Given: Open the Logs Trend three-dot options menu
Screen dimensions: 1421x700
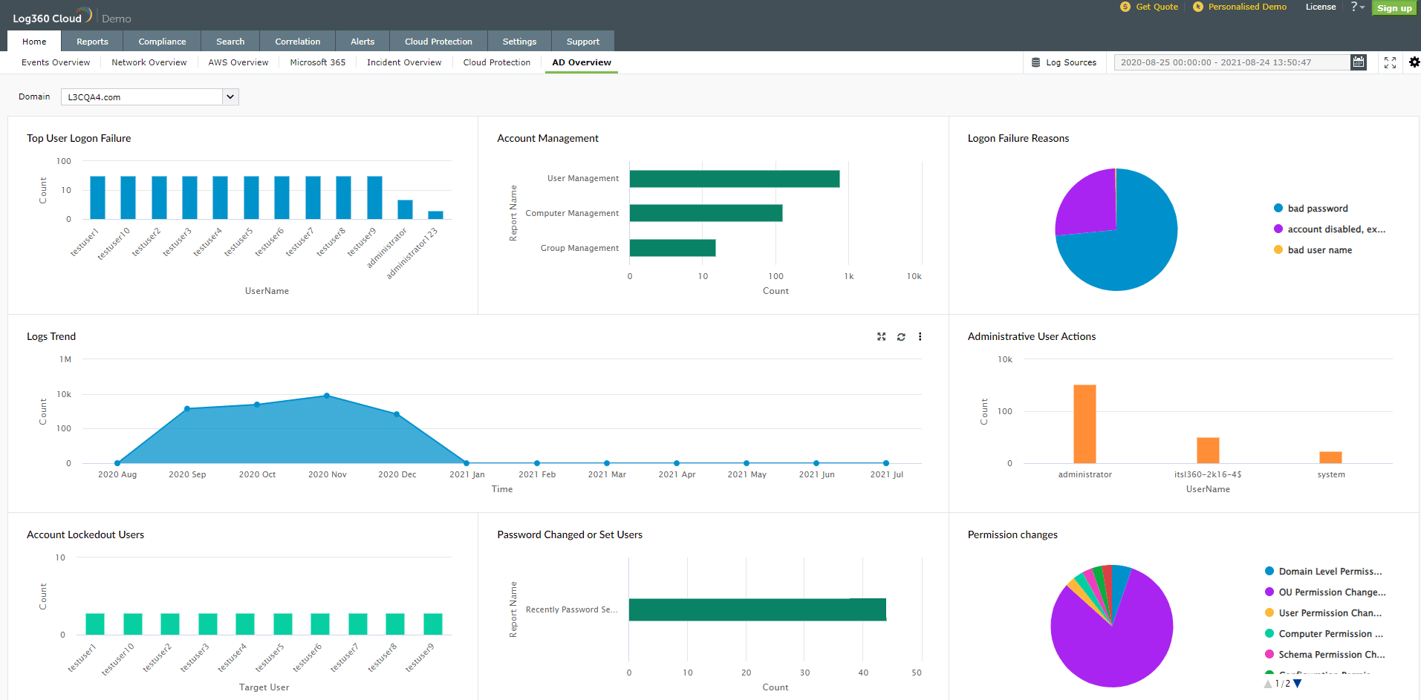Looking at the screenshot, I should coord(920,336).
